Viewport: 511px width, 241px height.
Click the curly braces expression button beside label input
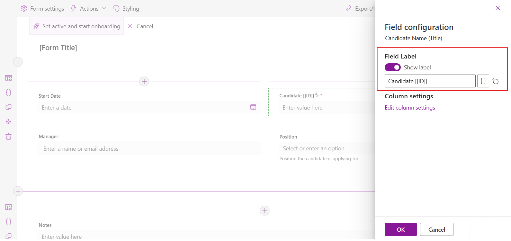(x=483, y=81)
